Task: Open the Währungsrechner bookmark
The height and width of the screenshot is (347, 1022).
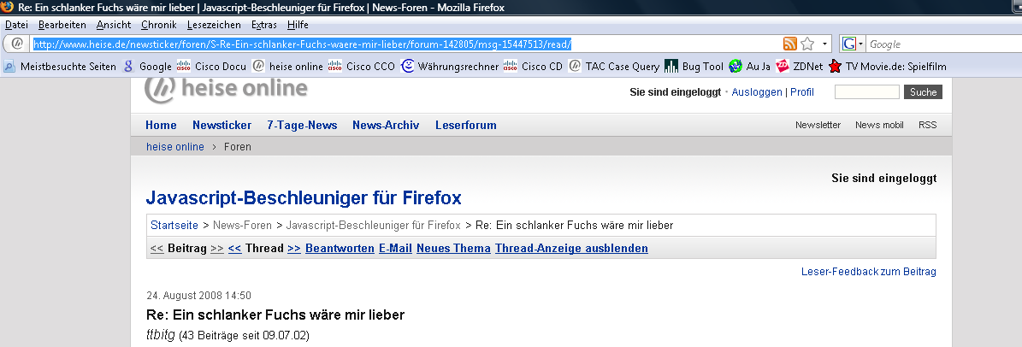Action: tap(450, 67)
